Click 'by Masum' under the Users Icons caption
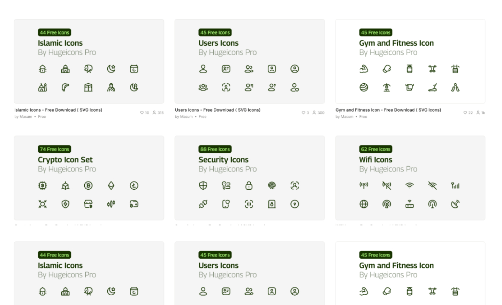Screen dimensions: 502x305 coord(184,117)
